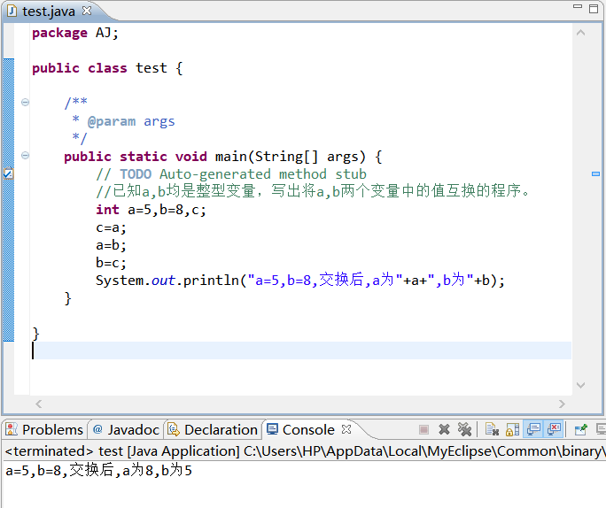
Task: Close the Console view tab
Action: pyautogui.click(x=346, y=429)
